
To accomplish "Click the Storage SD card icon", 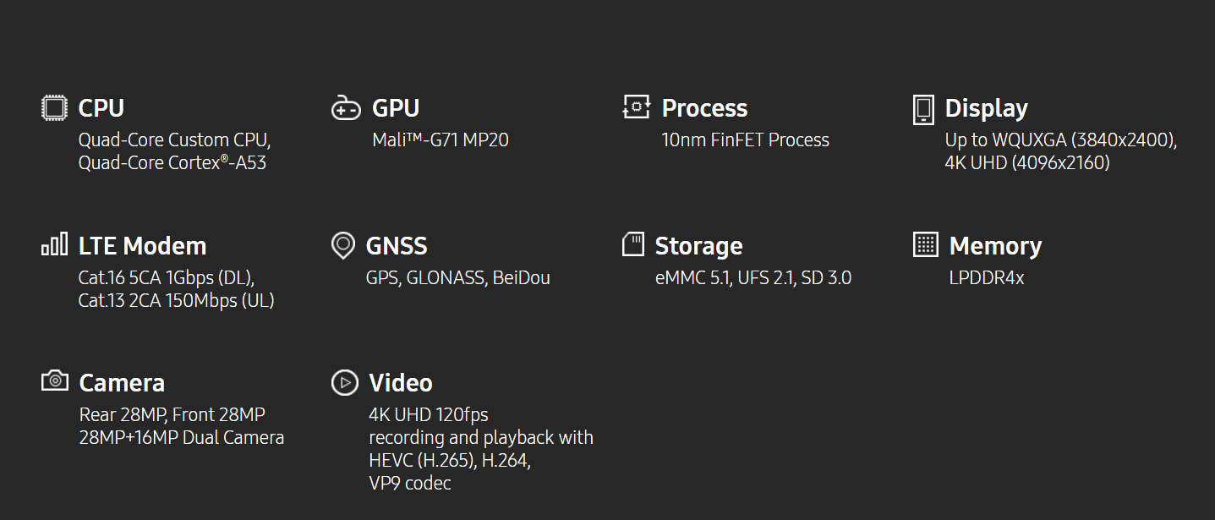I will pos(633,244).
